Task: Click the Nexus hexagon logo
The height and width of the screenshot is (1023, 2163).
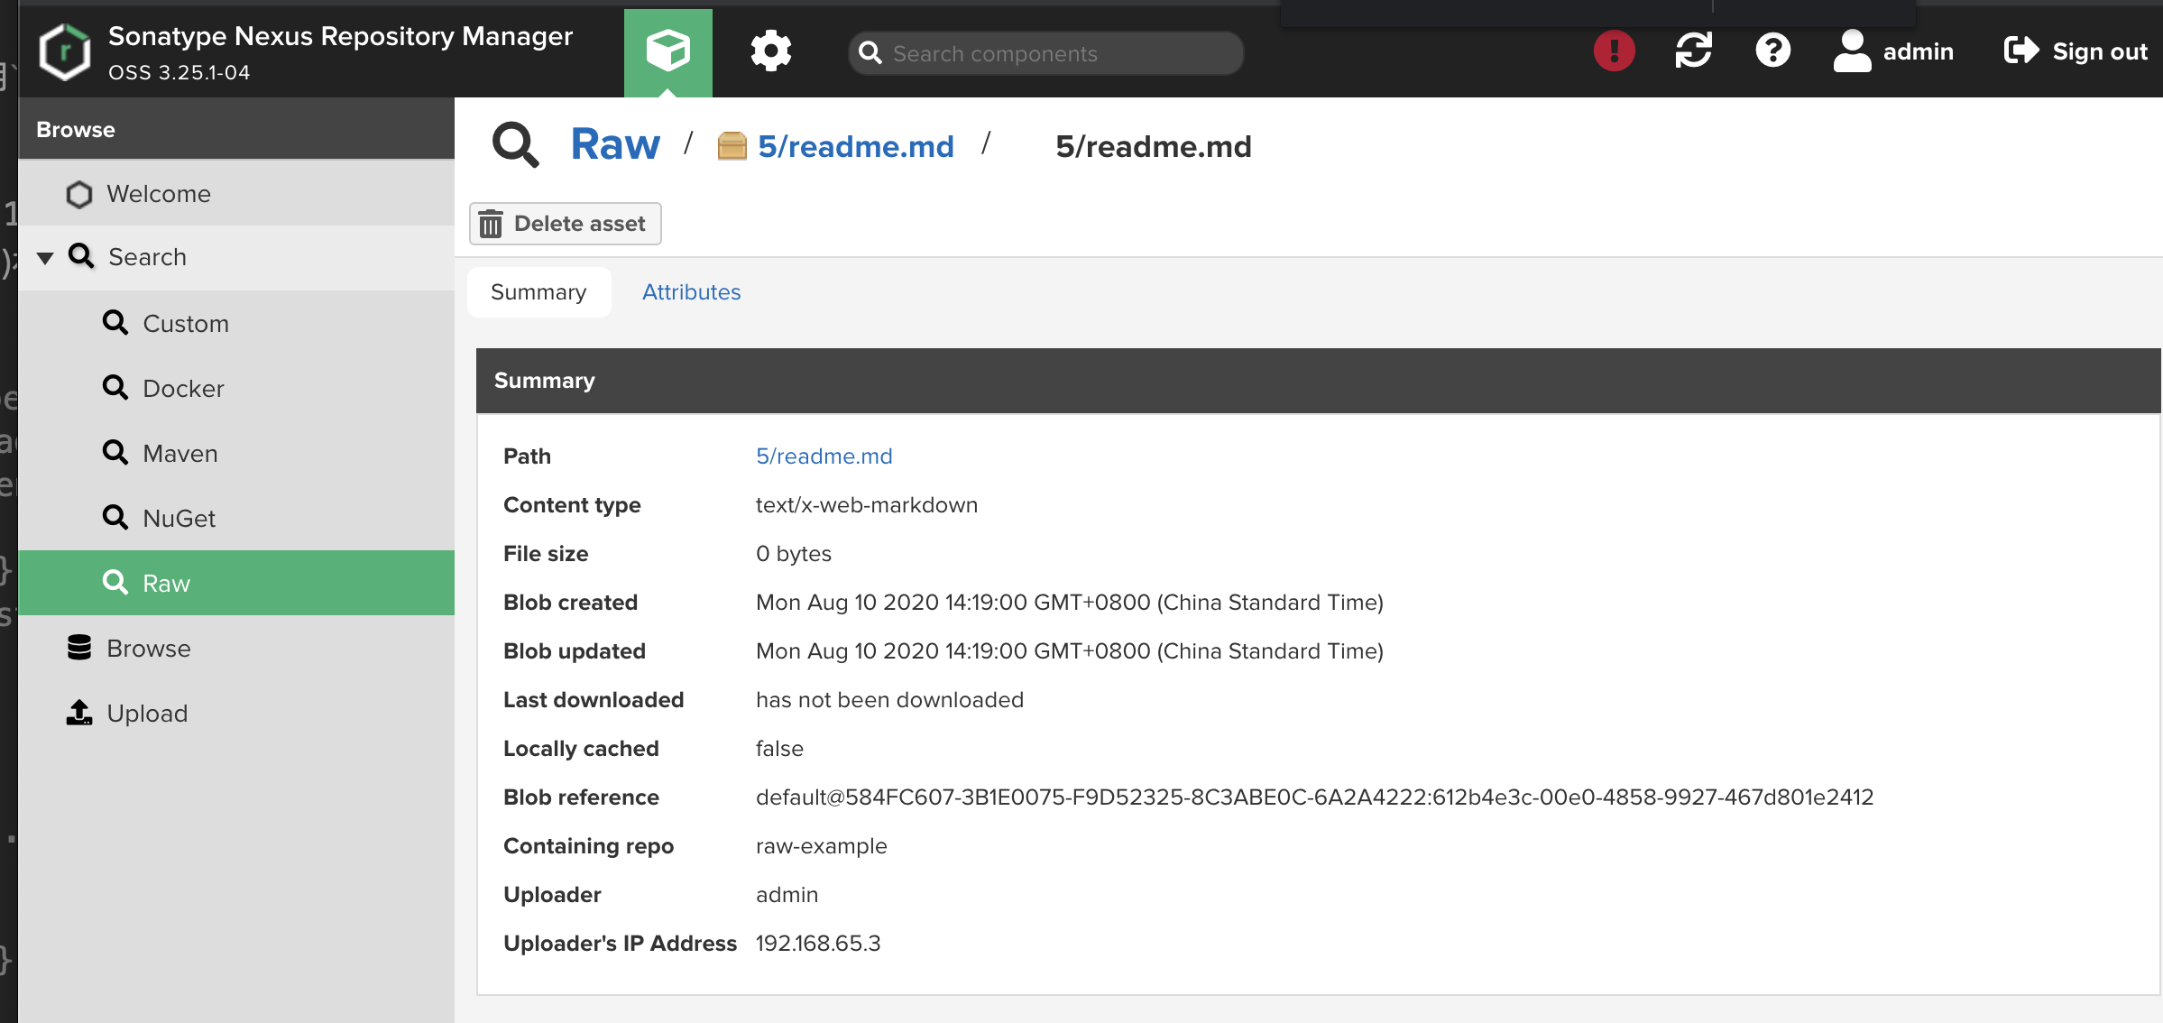Action: click(65, 51)
